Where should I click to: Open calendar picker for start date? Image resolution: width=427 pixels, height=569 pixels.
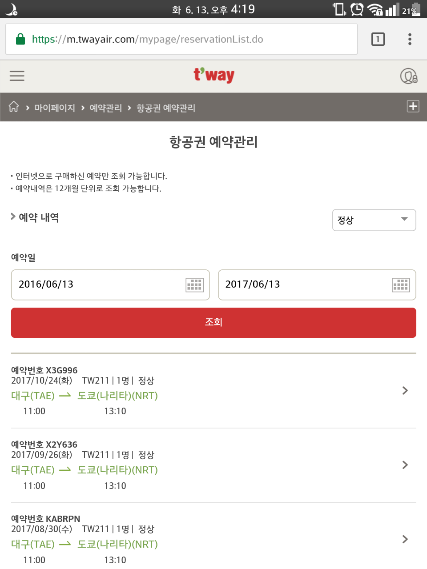pos(194,284)
